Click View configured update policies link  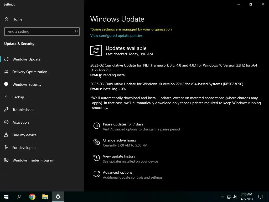point(116,36)
